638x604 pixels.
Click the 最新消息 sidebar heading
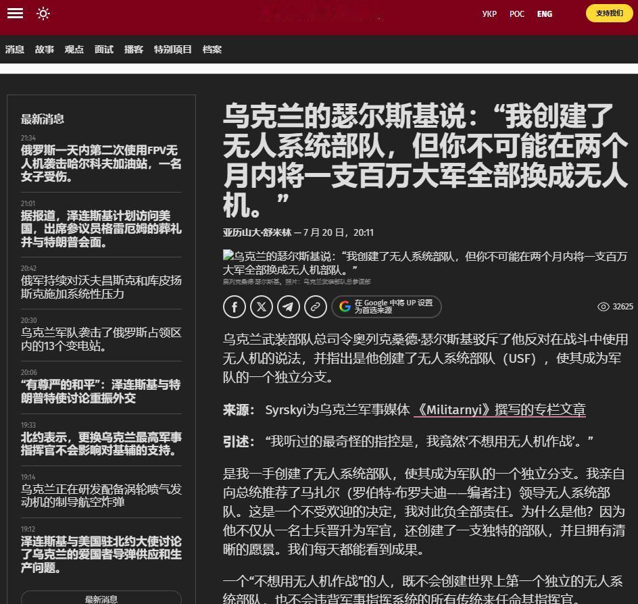(x=43, y=119)
